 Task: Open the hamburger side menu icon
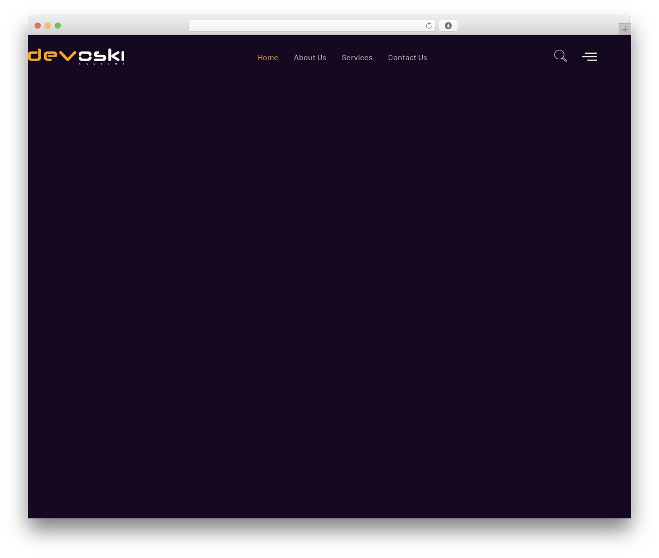[589, 57]
